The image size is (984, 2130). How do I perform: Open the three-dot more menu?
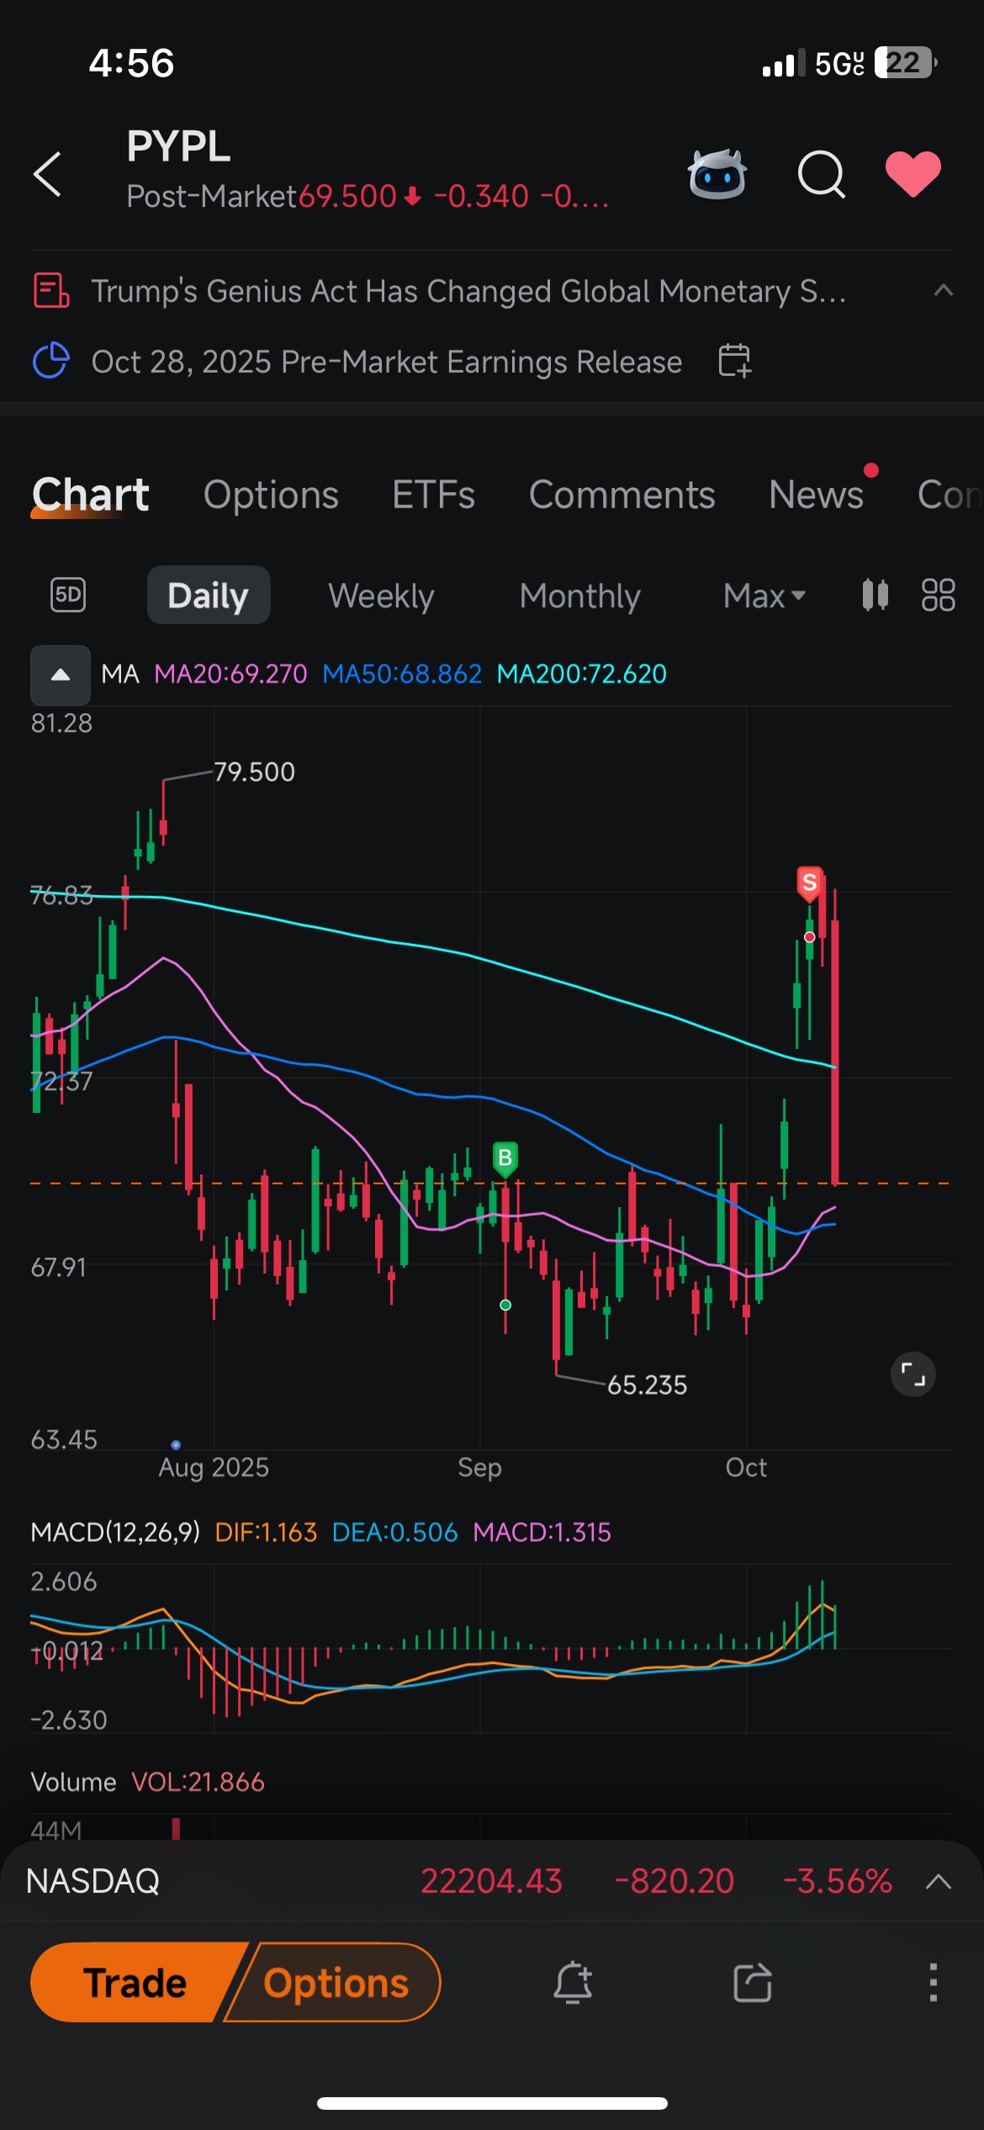pyautogui.click(x=933, y=1982)
